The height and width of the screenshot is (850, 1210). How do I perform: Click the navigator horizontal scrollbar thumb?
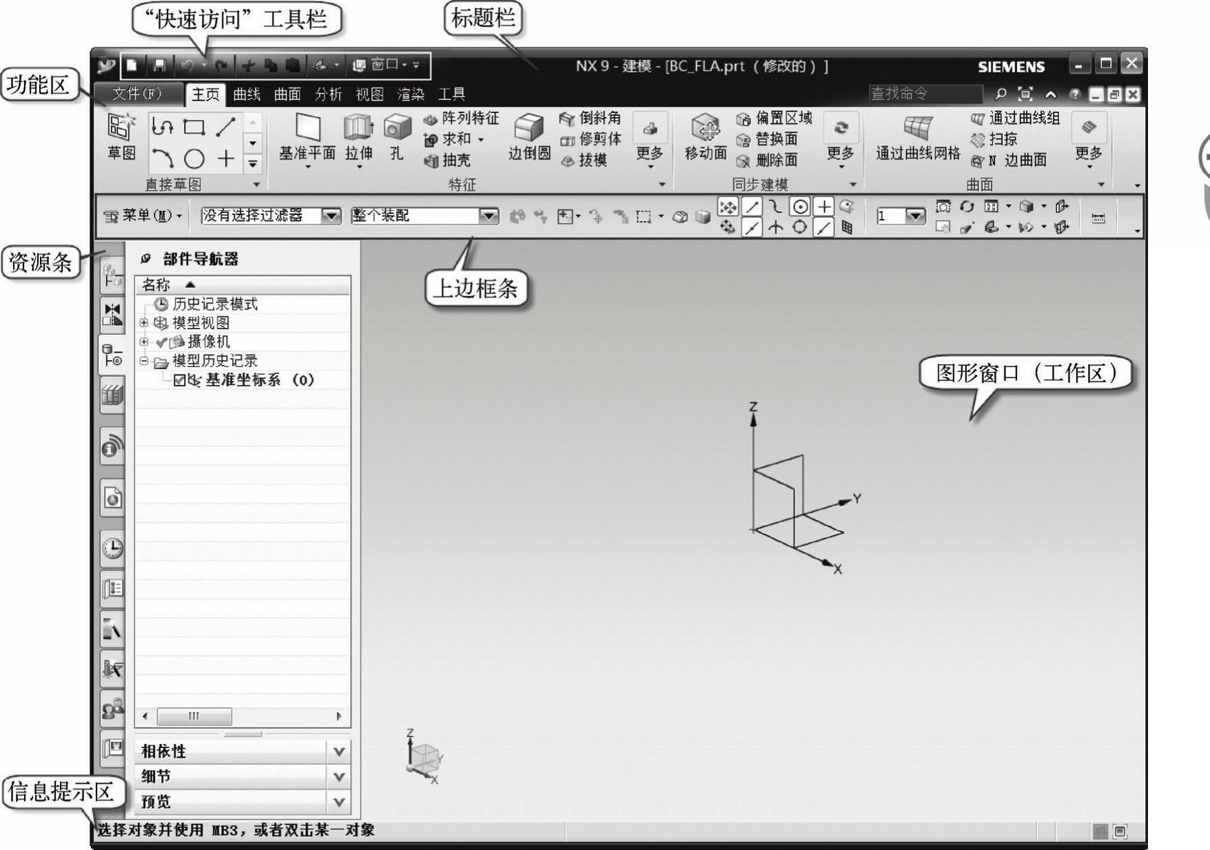tap(194, 716)
